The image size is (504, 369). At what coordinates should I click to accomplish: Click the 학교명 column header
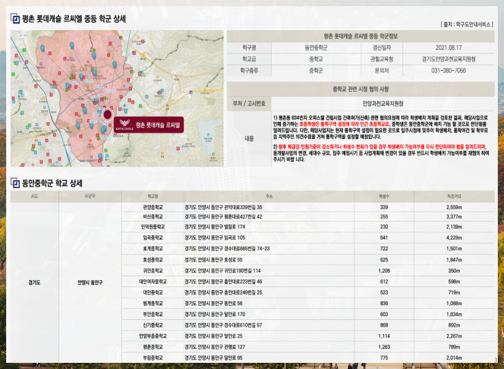point(152,196)
